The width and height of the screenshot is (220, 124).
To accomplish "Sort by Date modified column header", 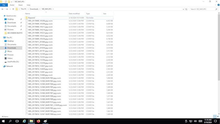I will pyautogui.click(x=76, y=14).
